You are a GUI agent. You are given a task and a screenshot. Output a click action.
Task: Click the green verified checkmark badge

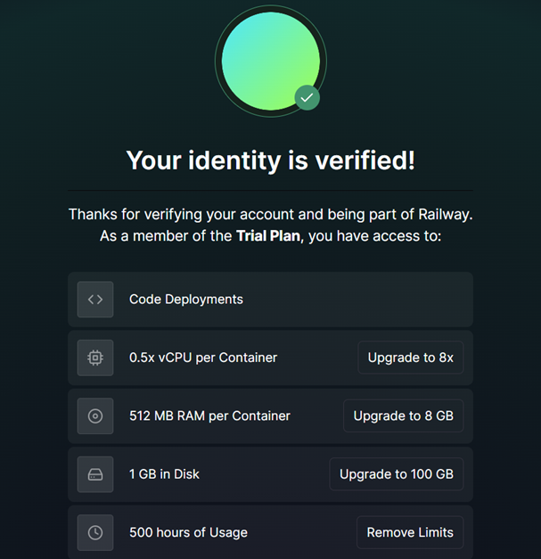tap(307, 98)
